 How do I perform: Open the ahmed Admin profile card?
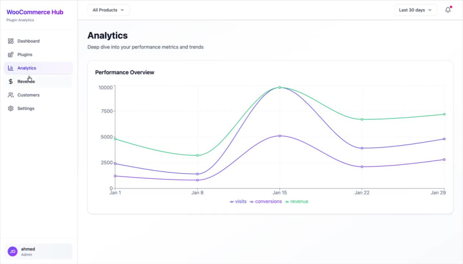coord(38,252)
